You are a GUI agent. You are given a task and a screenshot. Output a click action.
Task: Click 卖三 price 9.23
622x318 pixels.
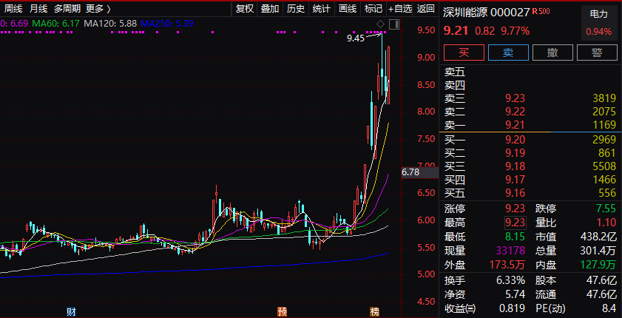[515, 98]
